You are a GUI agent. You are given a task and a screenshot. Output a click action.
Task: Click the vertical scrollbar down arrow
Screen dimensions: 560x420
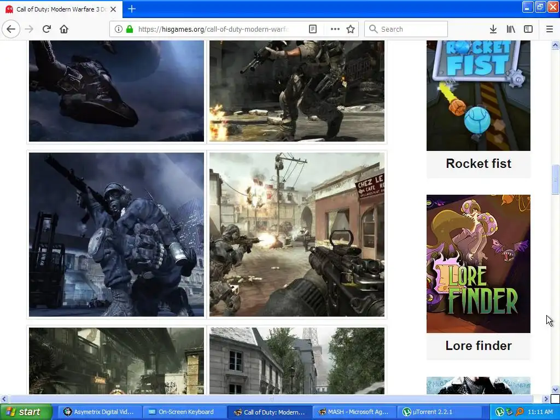click(555, 389)
